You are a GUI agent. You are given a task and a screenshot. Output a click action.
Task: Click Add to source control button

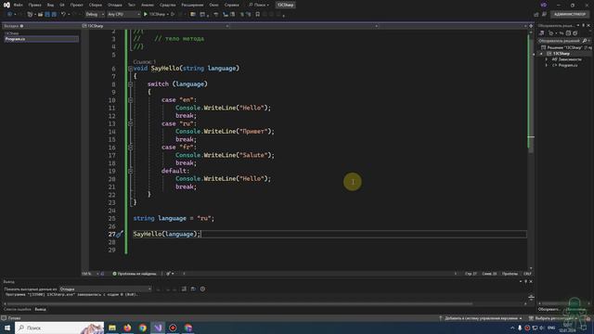click(x=481, y=318)
